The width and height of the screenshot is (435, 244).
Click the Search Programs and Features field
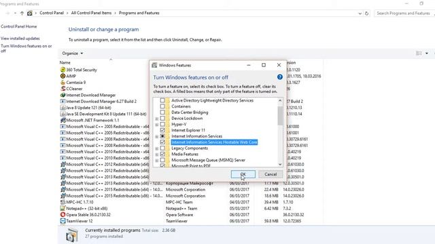coord(404,13)
